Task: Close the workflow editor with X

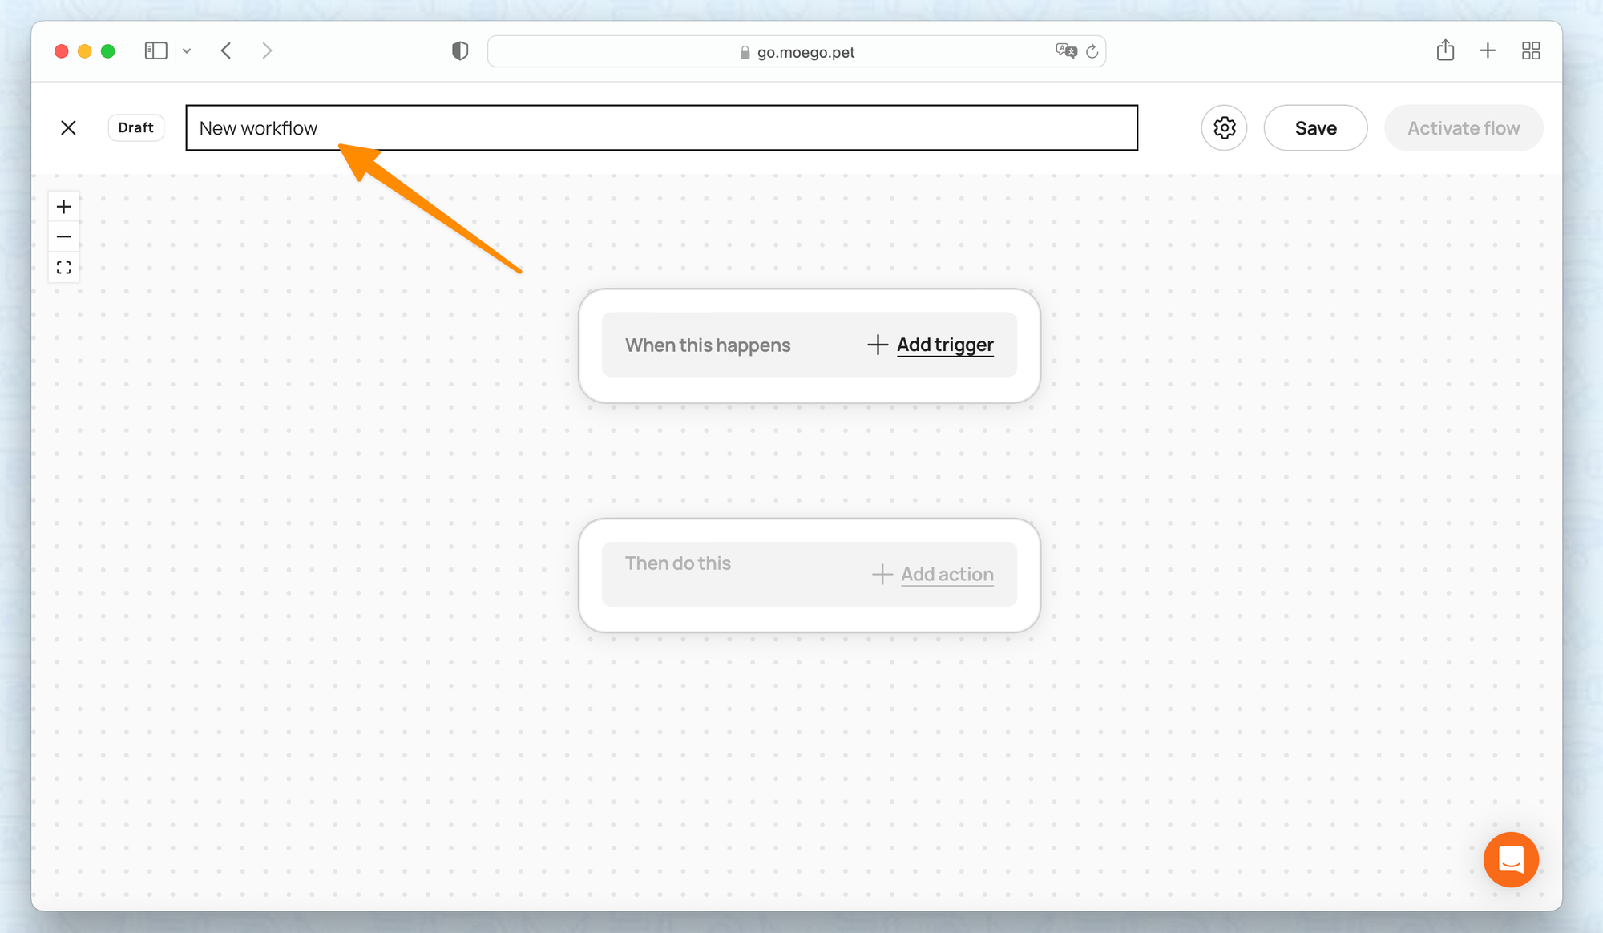Action: [68, 128]
